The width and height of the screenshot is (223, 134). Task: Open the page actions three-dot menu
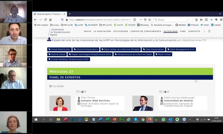point(141,20)
